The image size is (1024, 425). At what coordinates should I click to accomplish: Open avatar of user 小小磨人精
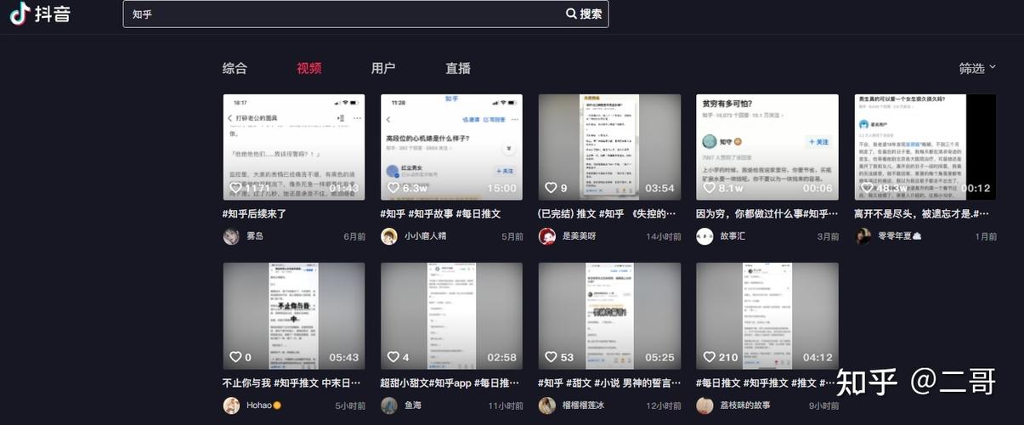coord(389,236)
